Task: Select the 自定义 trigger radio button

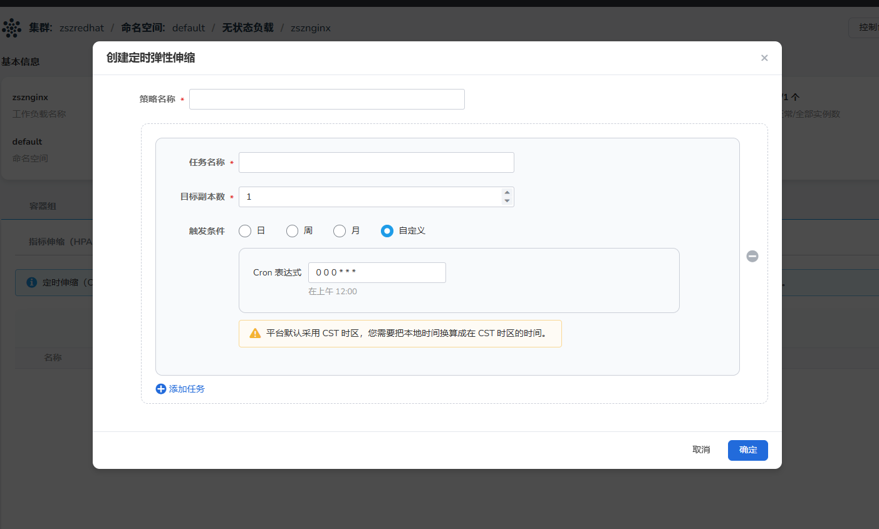Action: 387,231
